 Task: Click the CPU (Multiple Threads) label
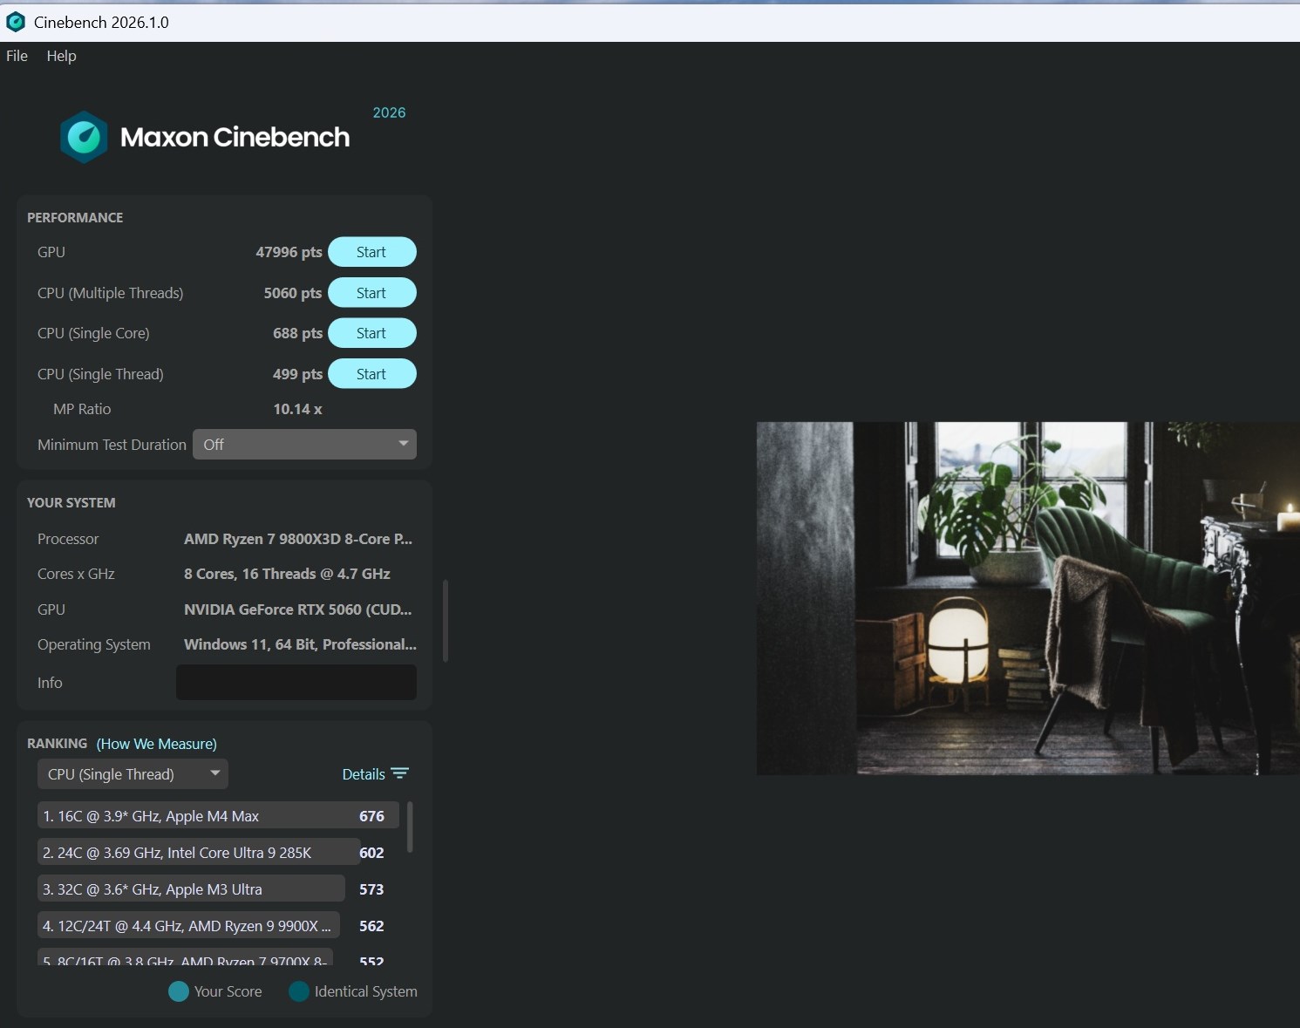pos(111,293)
